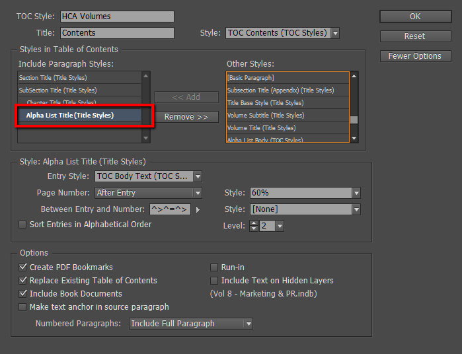Click the Level stepper arrows
The image size is (462, 354).
[254, 226]
